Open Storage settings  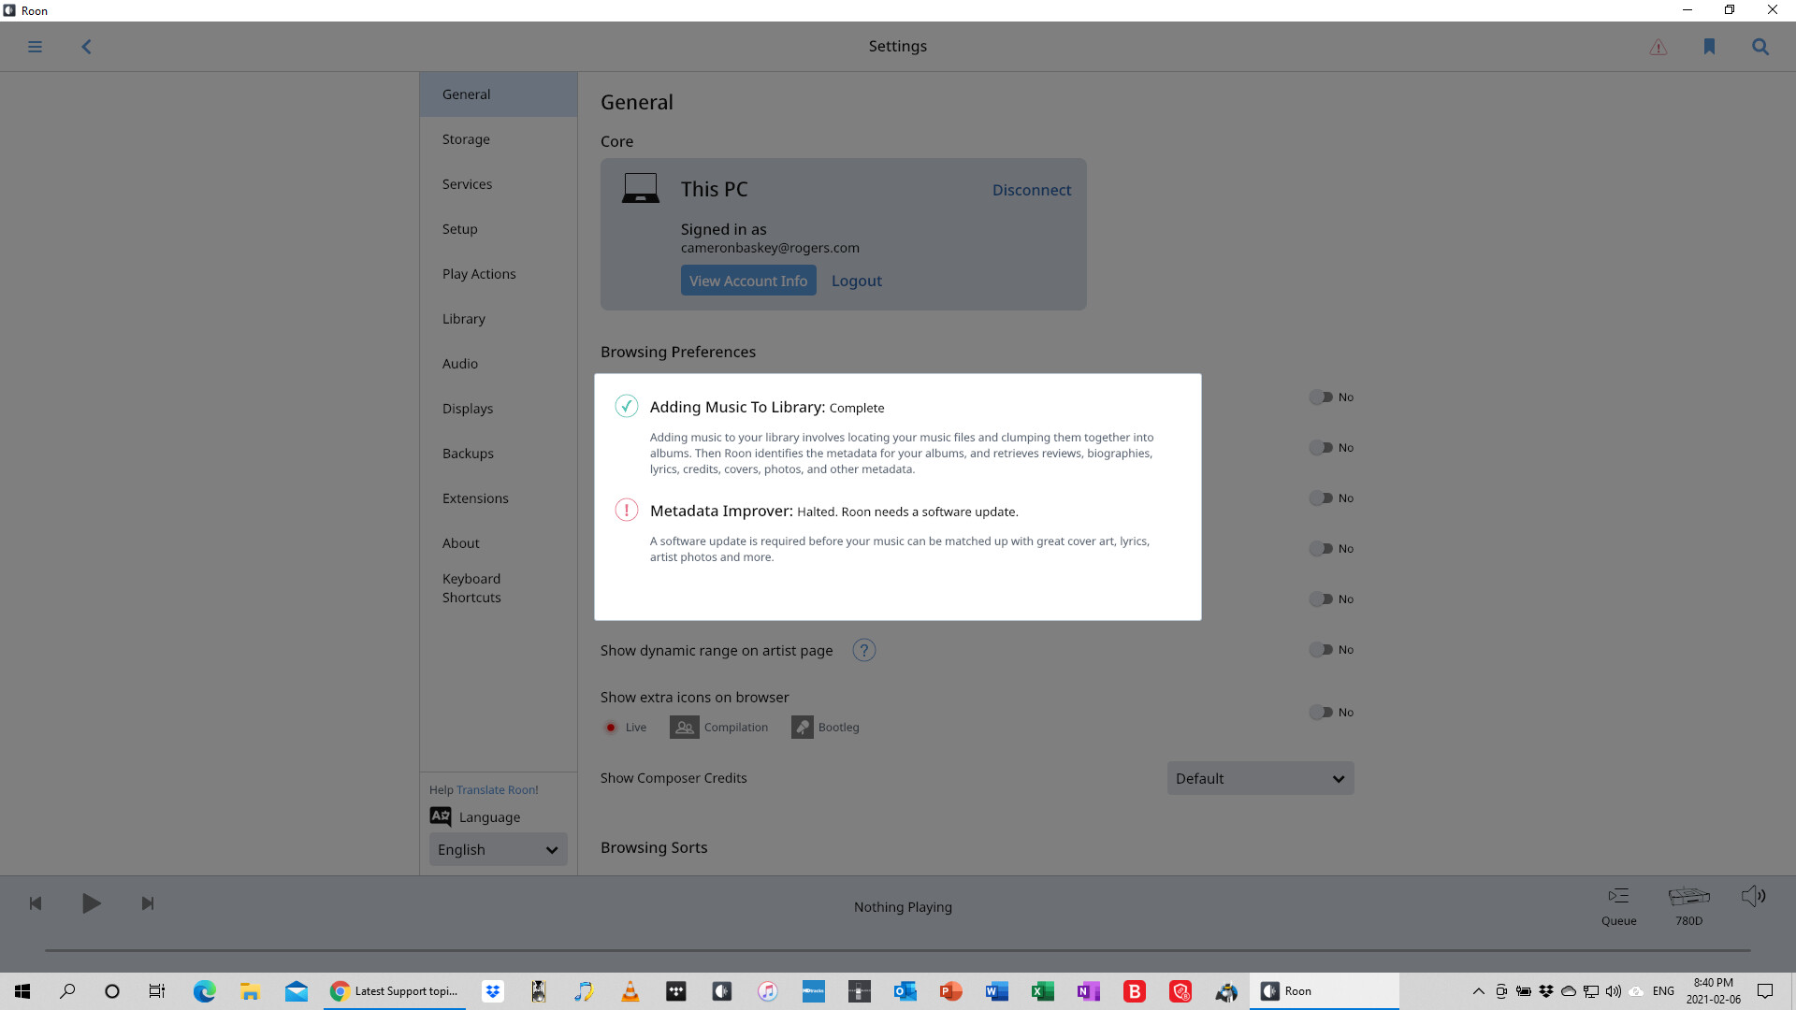click(x=499, y=139)
